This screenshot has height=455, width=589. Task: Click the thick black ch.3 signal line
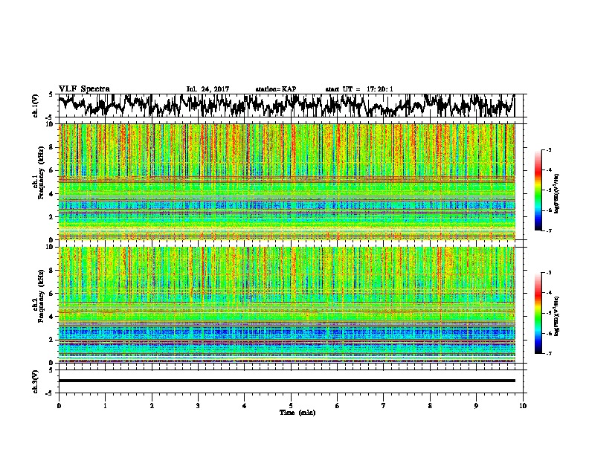pos(286,381)
